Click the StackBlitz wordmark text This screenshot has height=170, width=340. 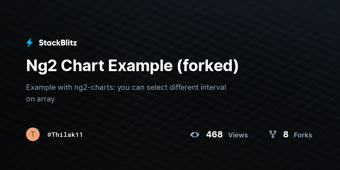click(x=58, y=43)
